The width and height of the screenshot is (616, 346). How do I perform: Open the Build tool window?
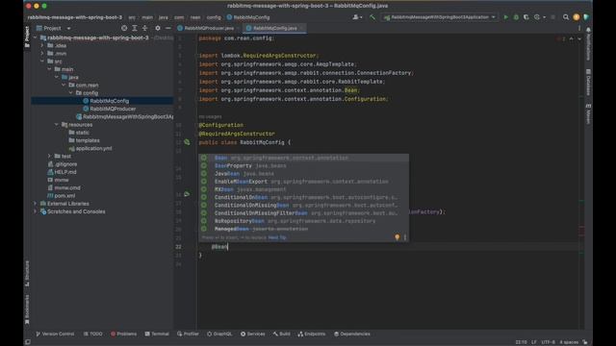tap(282, 334)
